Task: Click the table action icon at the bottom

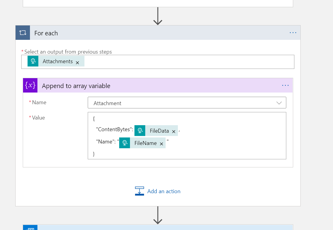Action: point(30,228)
